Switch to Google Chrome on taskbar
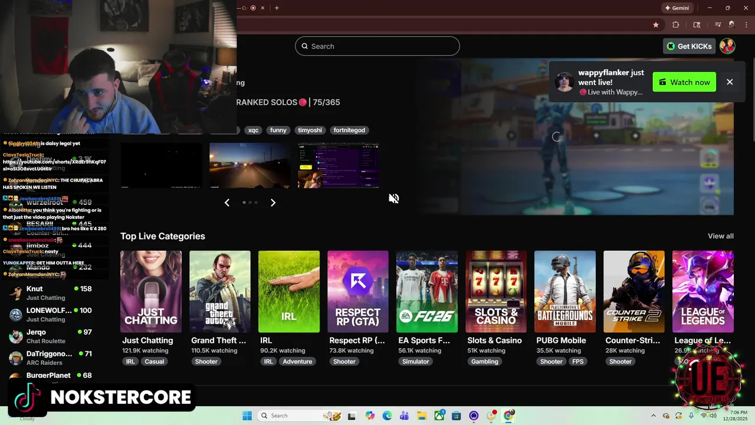Image resolution: width=755 pixels, height=425 pixels. [508, 416]
